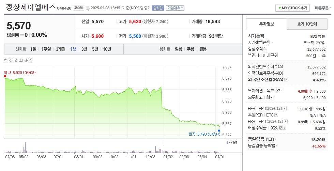Click the clock icon before the 2025.04.08 timestamp
This screenshot has height=171, width=334.
click(88, 8)
